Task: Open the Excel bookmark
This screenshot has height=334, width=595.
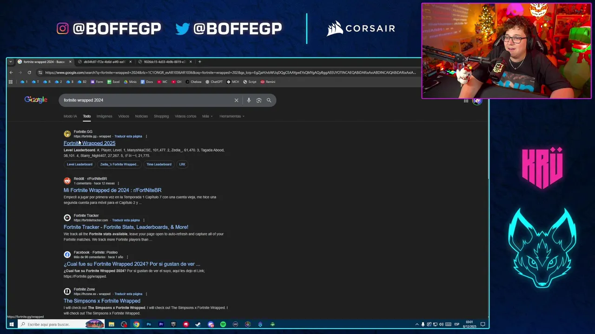Action: 113,82
